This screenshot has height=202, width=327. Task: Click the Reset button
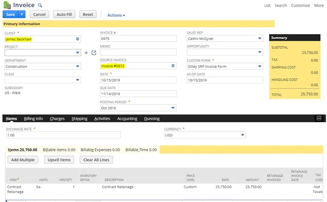click(88, 14)
